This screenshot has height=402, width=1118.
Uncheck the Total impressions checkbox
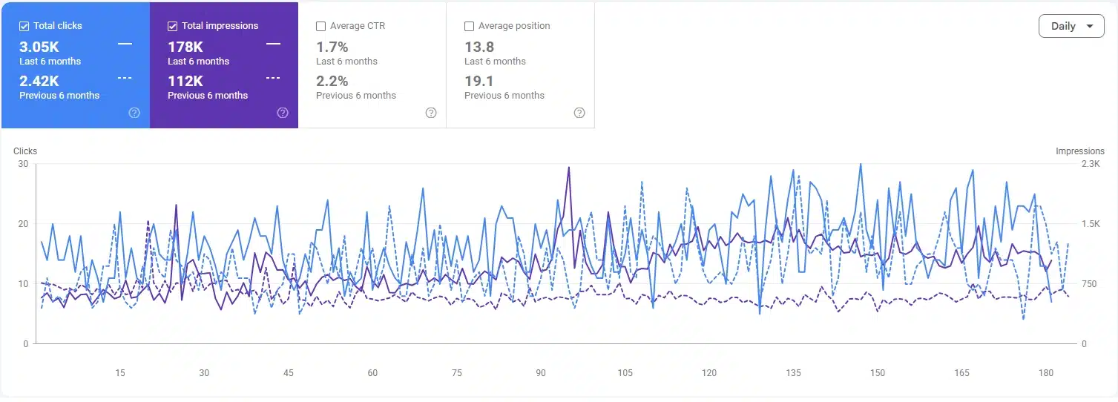click(173, 26)
